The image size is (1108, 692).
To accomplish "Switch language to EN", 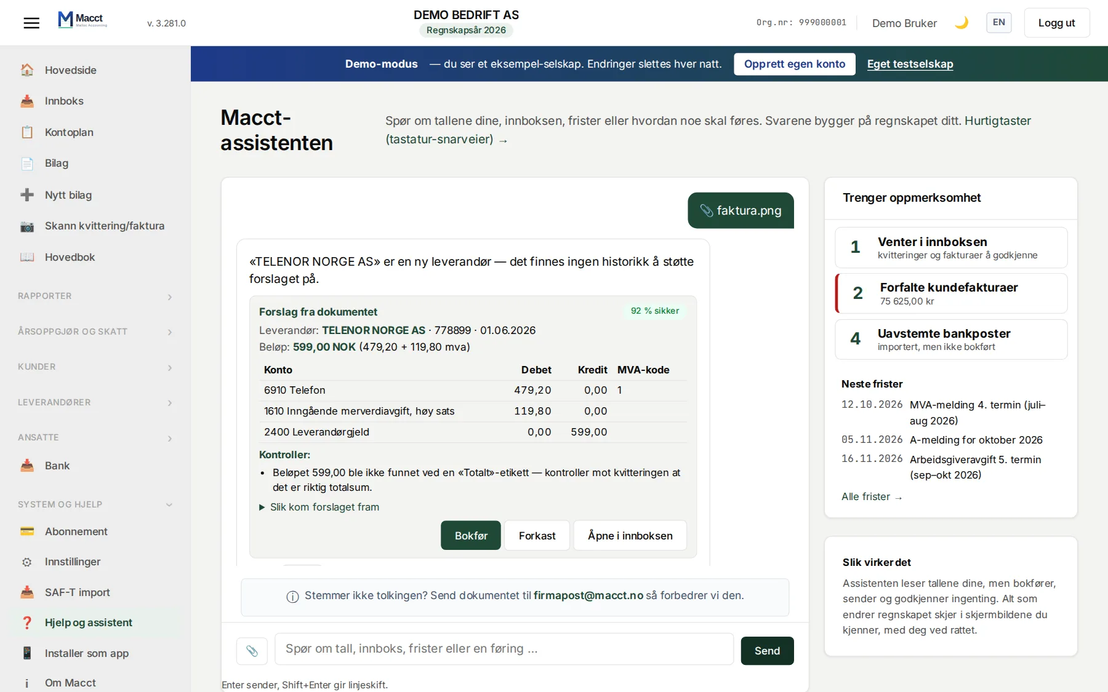I will [x=998, y=23].
